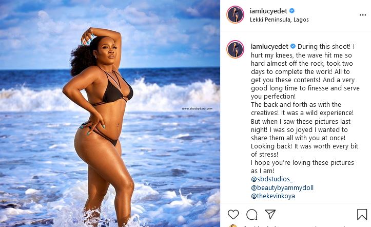Open the @thekevinkoya mention
This screenshot has height=227, width=371.
pyautogui.click(x=273, y=196)
